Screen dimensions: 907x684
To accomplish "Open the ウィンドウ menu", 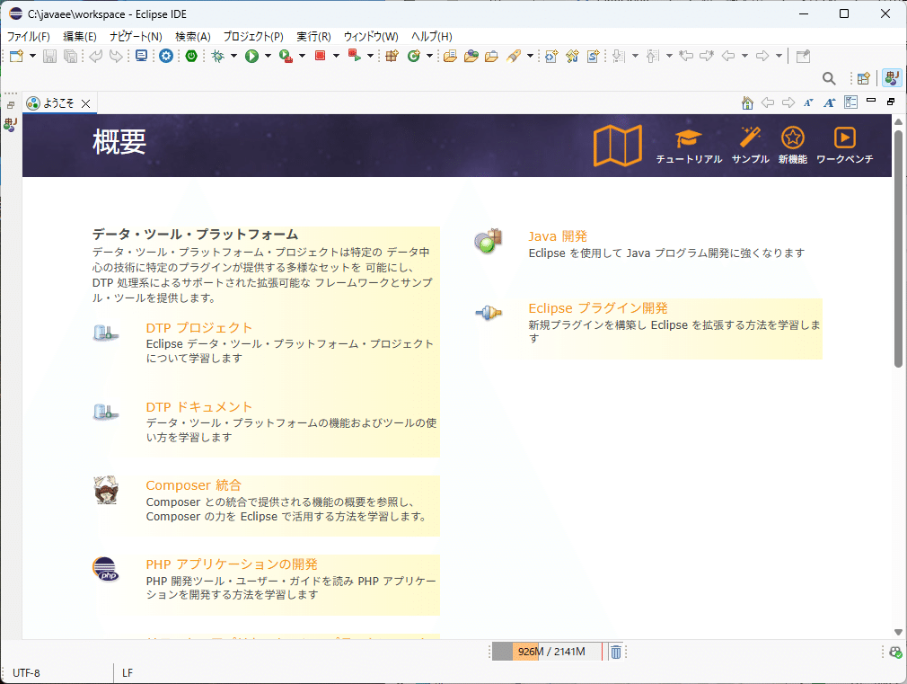I will point(371,36).
